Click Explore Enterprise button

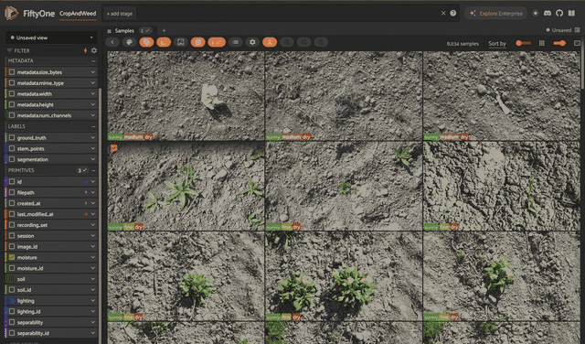point(495,13)
